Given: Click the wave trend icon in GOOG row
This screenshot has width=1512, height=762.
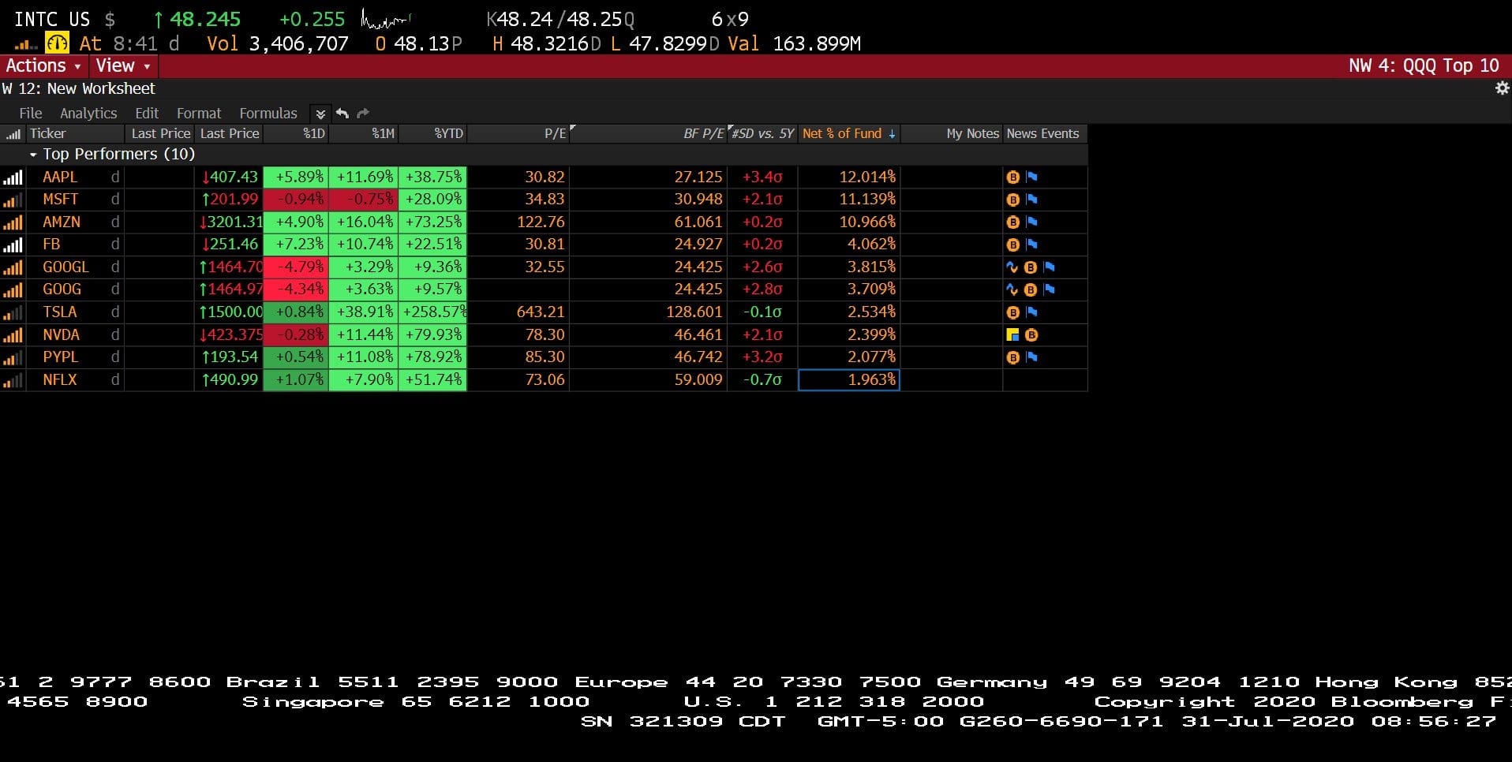Looking at the screenshot, I should (x=1012, y=289).
